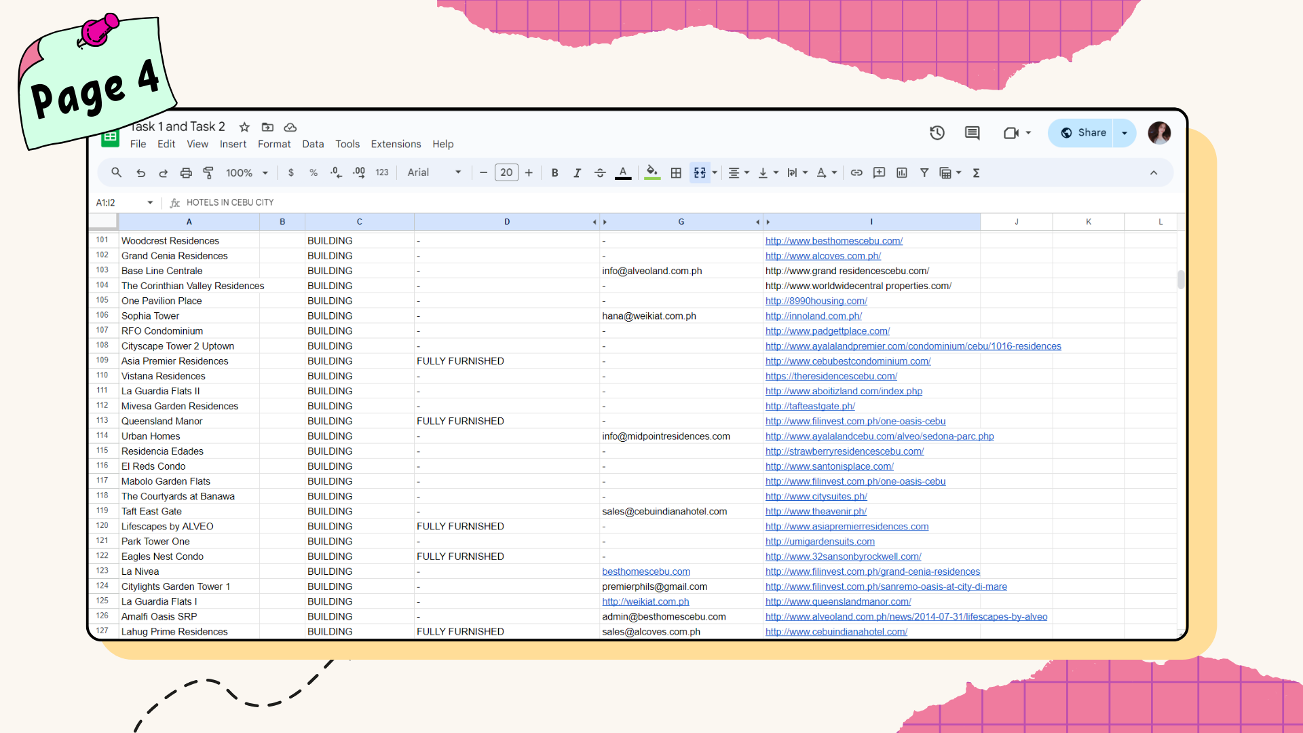
Task: Open the Data menu
Action: pos(313,144)
